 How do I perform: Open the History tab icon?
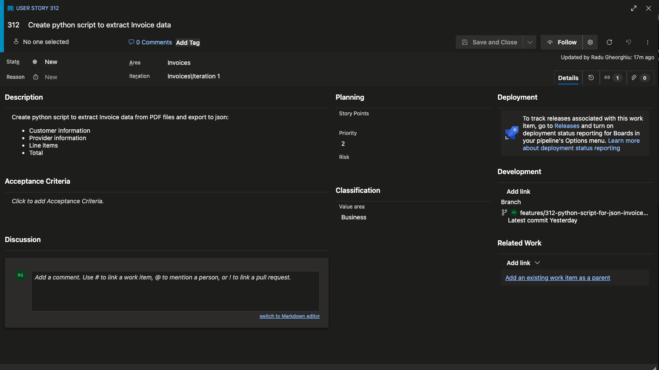591,77
